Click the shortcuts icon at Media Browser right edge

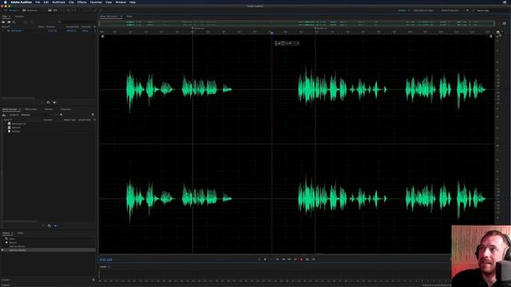(x=93, y=115)
